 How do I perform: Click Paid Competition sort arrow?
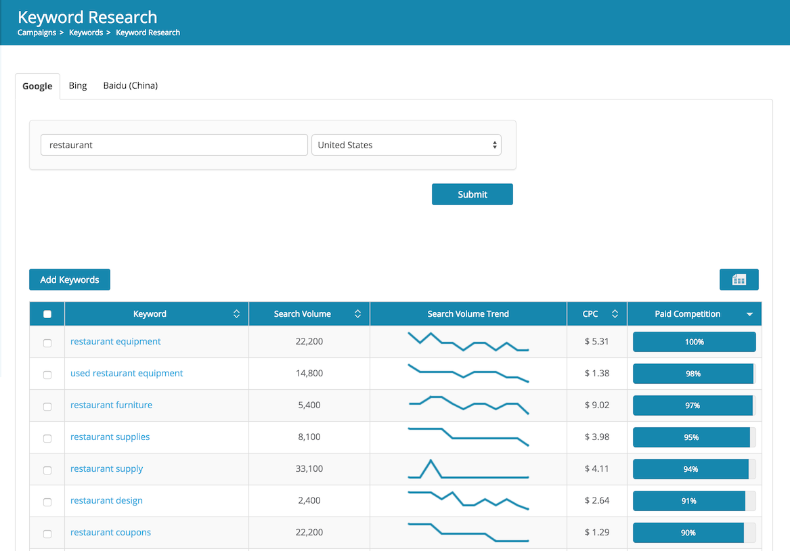pyautogui.click(x=749, y=314)
